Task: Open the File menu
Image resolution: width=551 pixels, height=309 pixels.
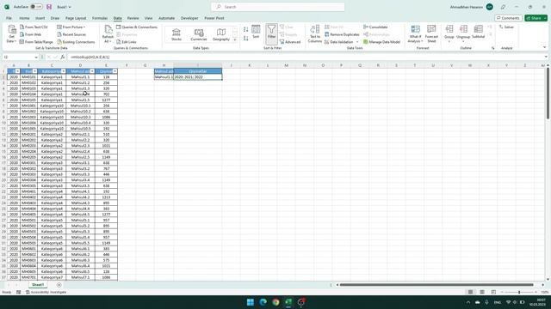Action: coord(9,18)
